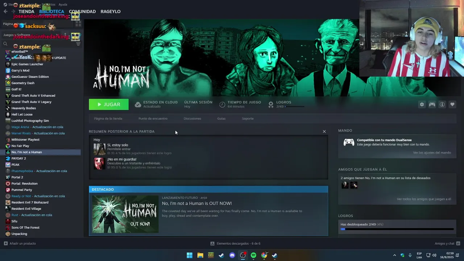Click the '¡No en mi guardia!' achievement icon
Viewport: 464px width, 261px height.
[x=99, y=163]
